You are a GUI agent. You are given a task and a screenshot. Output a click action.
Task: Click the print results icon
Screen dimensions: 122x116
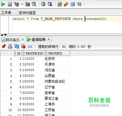pos(10,46)
